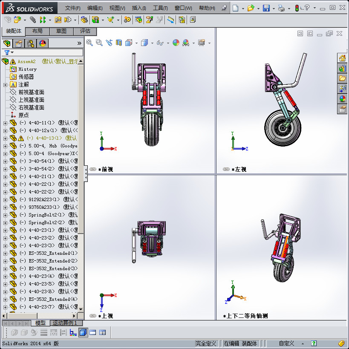Open the DisplayManager color ball tab
Image resolution: width=349 pixels, height=349 pixels.
pos(43,43)
